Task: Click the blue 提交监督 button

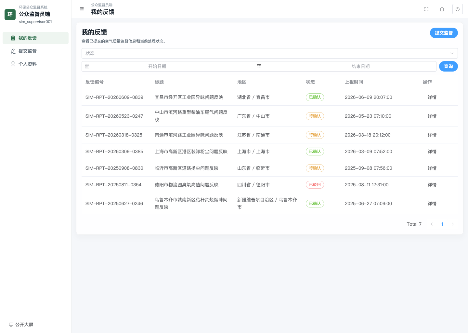Action: tap(444, 33)
